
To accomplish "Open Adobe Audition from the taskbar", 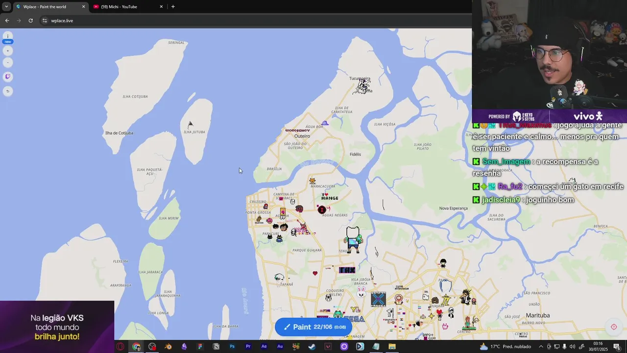I will (280, 347).
